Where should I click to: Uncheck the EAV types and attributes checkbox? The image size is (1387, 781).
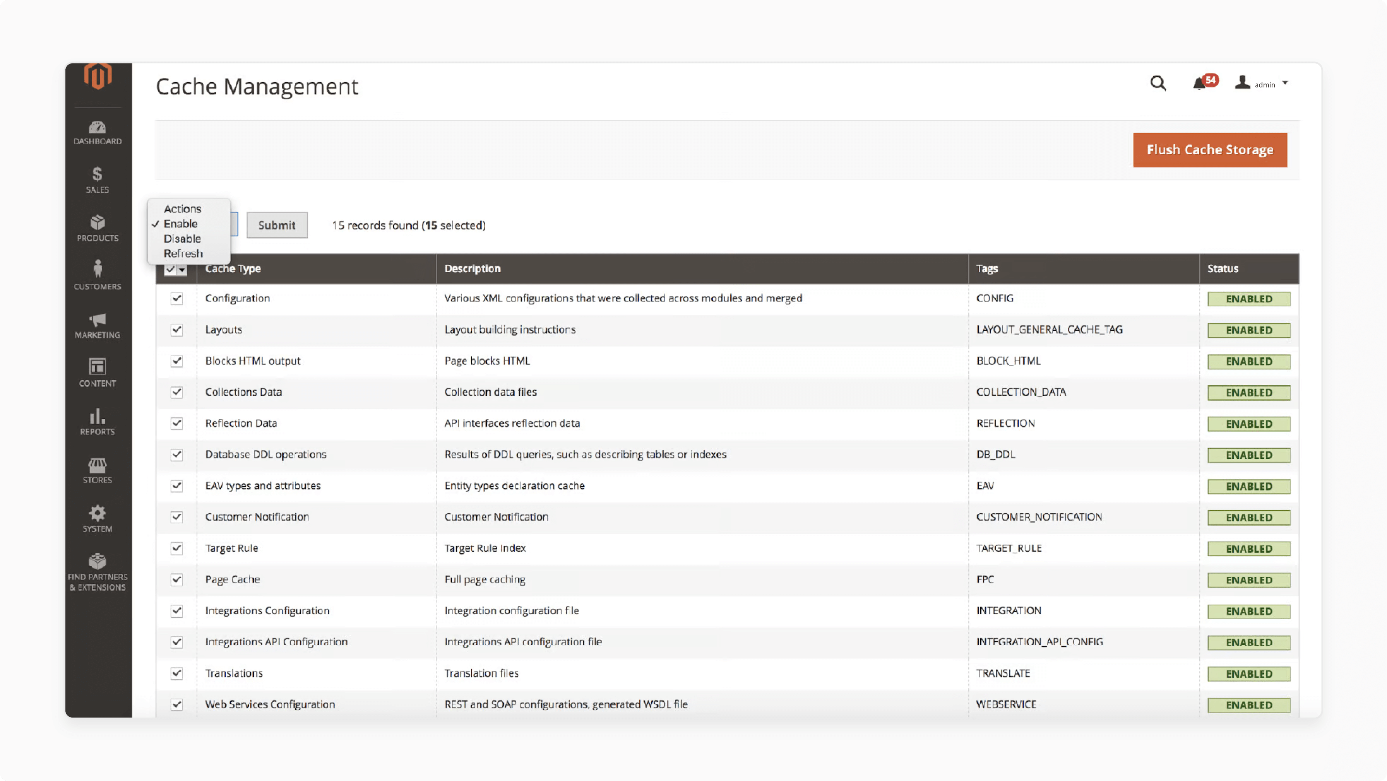tap(176, 486)
